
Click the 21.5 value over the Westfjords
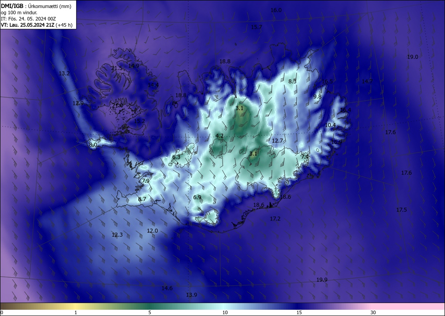[117, 68]
